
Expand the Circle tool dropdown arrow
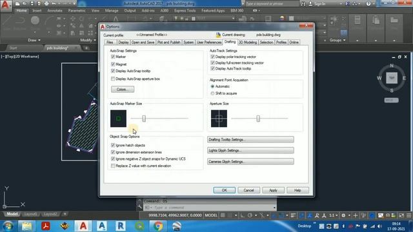pyautogui.click(x=35, y=33)
